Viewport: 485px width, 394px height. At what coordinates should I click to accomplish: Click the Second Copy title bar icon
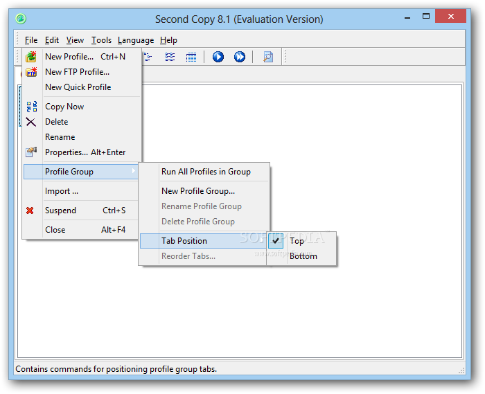(x=21, y=19)
